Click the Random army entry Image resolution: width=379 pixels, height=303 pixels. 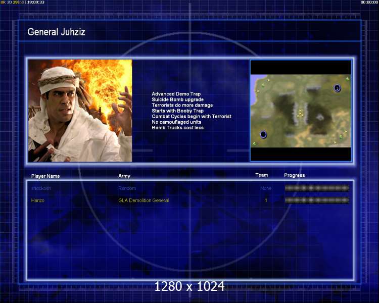click(x=127, y=188)
